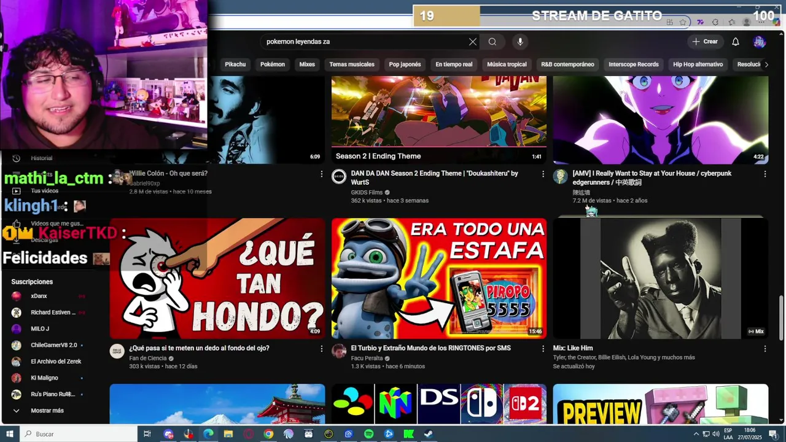Select the Interscope Records chip
Viewport: 786px width, 442px height.
634,64
